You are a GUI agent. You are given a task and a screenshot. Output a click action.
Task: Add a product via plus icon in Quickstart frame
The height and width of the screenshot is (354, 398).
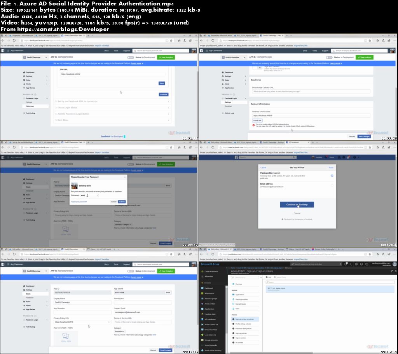[x=35, y=94]
